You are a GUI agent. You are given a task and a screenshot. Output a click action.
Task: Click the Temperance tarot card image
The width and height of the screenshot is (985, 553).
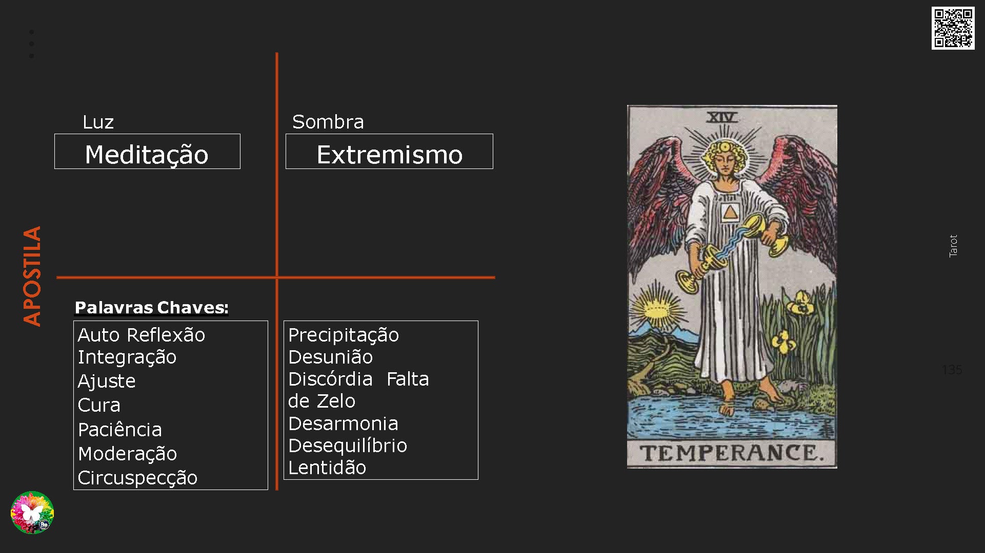pos(732,287)
